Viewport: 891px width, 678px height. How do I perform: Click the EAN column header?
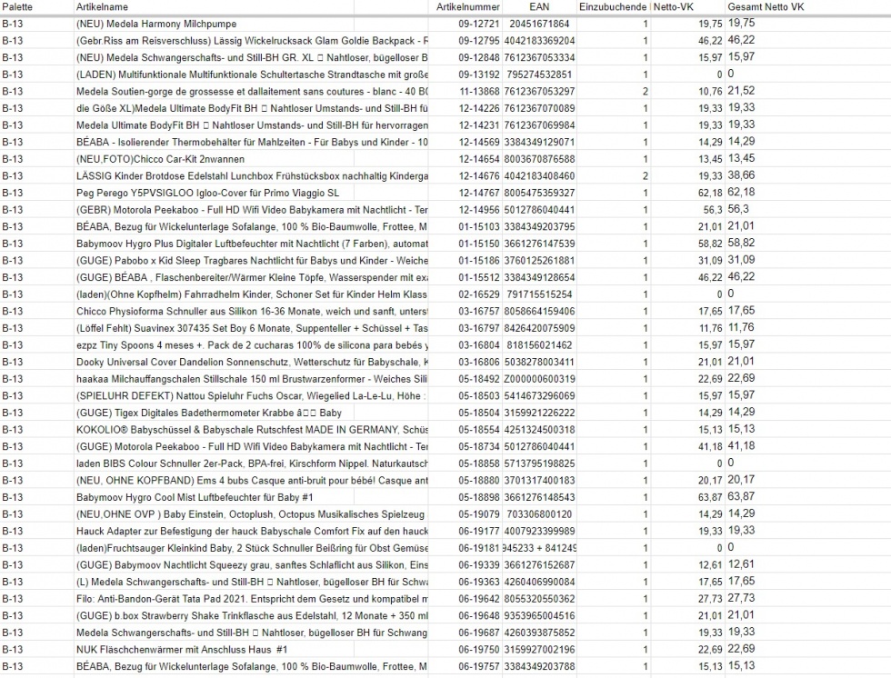click(539, 6)
